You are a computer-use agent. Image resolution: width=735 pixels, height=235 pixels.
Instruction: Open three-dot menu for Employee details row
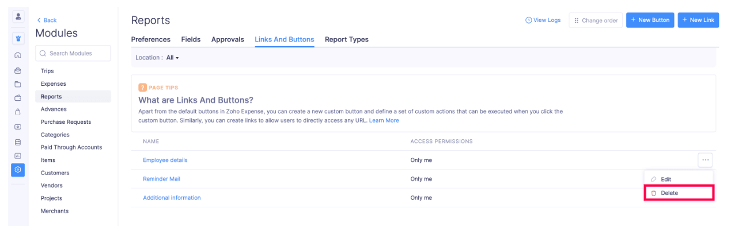pos(705,160)
